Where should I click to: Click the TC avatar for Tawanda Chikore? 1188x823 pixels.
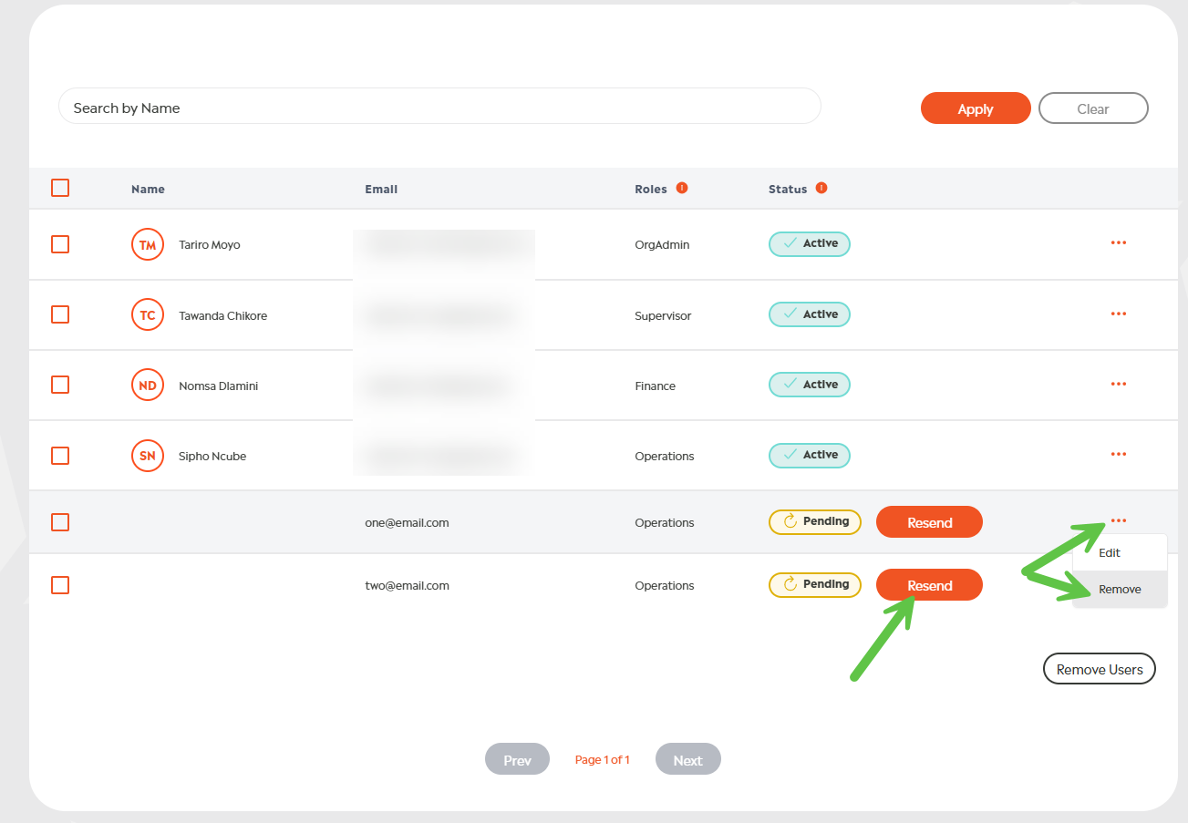148,315
